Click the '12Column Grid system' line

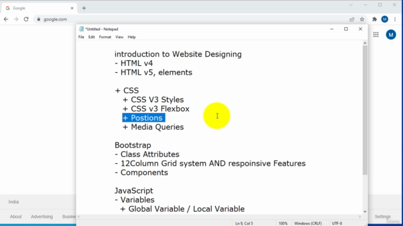pos(210,163)
